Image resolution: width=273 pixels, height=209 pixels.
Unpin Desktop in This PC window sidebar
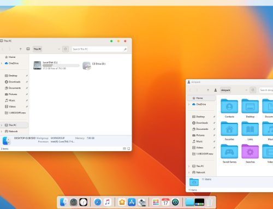[x=27, y=76]
